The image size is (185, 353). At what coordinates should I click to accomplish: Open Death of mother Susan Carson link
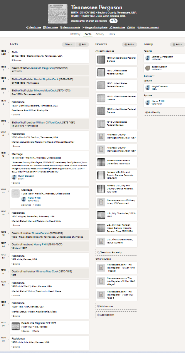pos(41,233)
